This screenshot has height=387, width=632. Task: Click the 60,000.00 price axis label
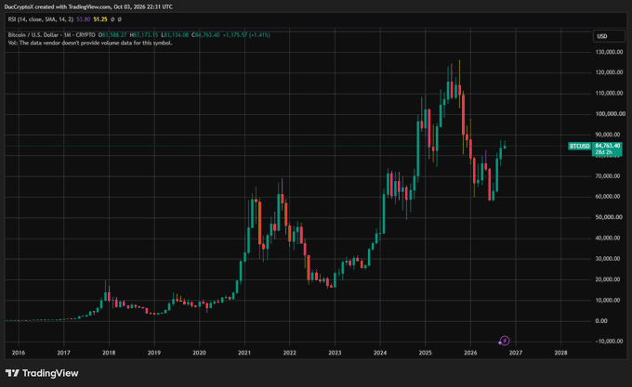pyautogui.click(x=608, y=197)
